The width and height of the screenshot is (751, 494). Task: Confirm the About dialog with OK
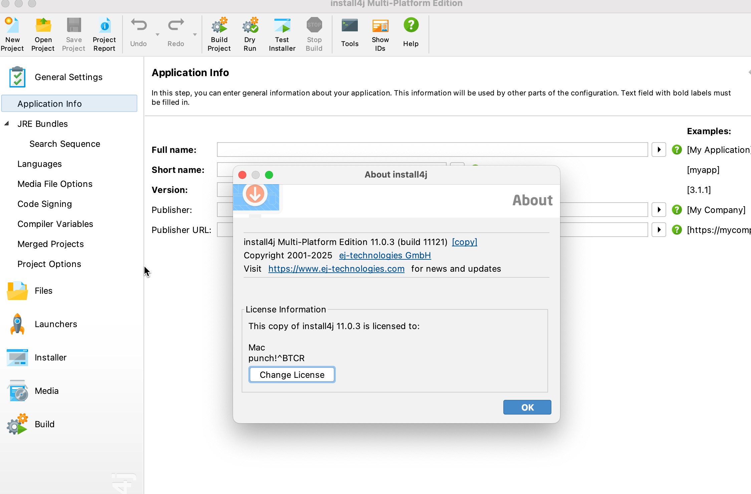[x=527, y=407]
